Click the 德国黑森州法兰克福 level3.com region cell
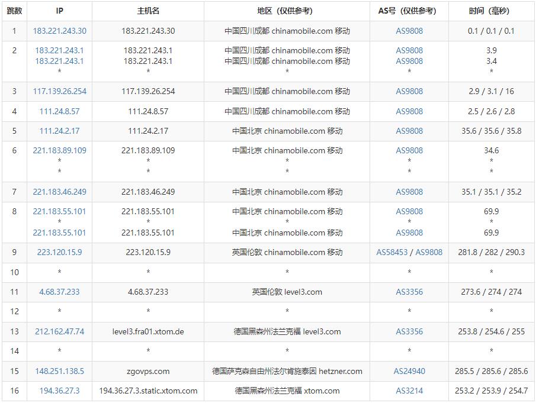The height and width of the screenshot is (403, 536). (x=287, y=331)
